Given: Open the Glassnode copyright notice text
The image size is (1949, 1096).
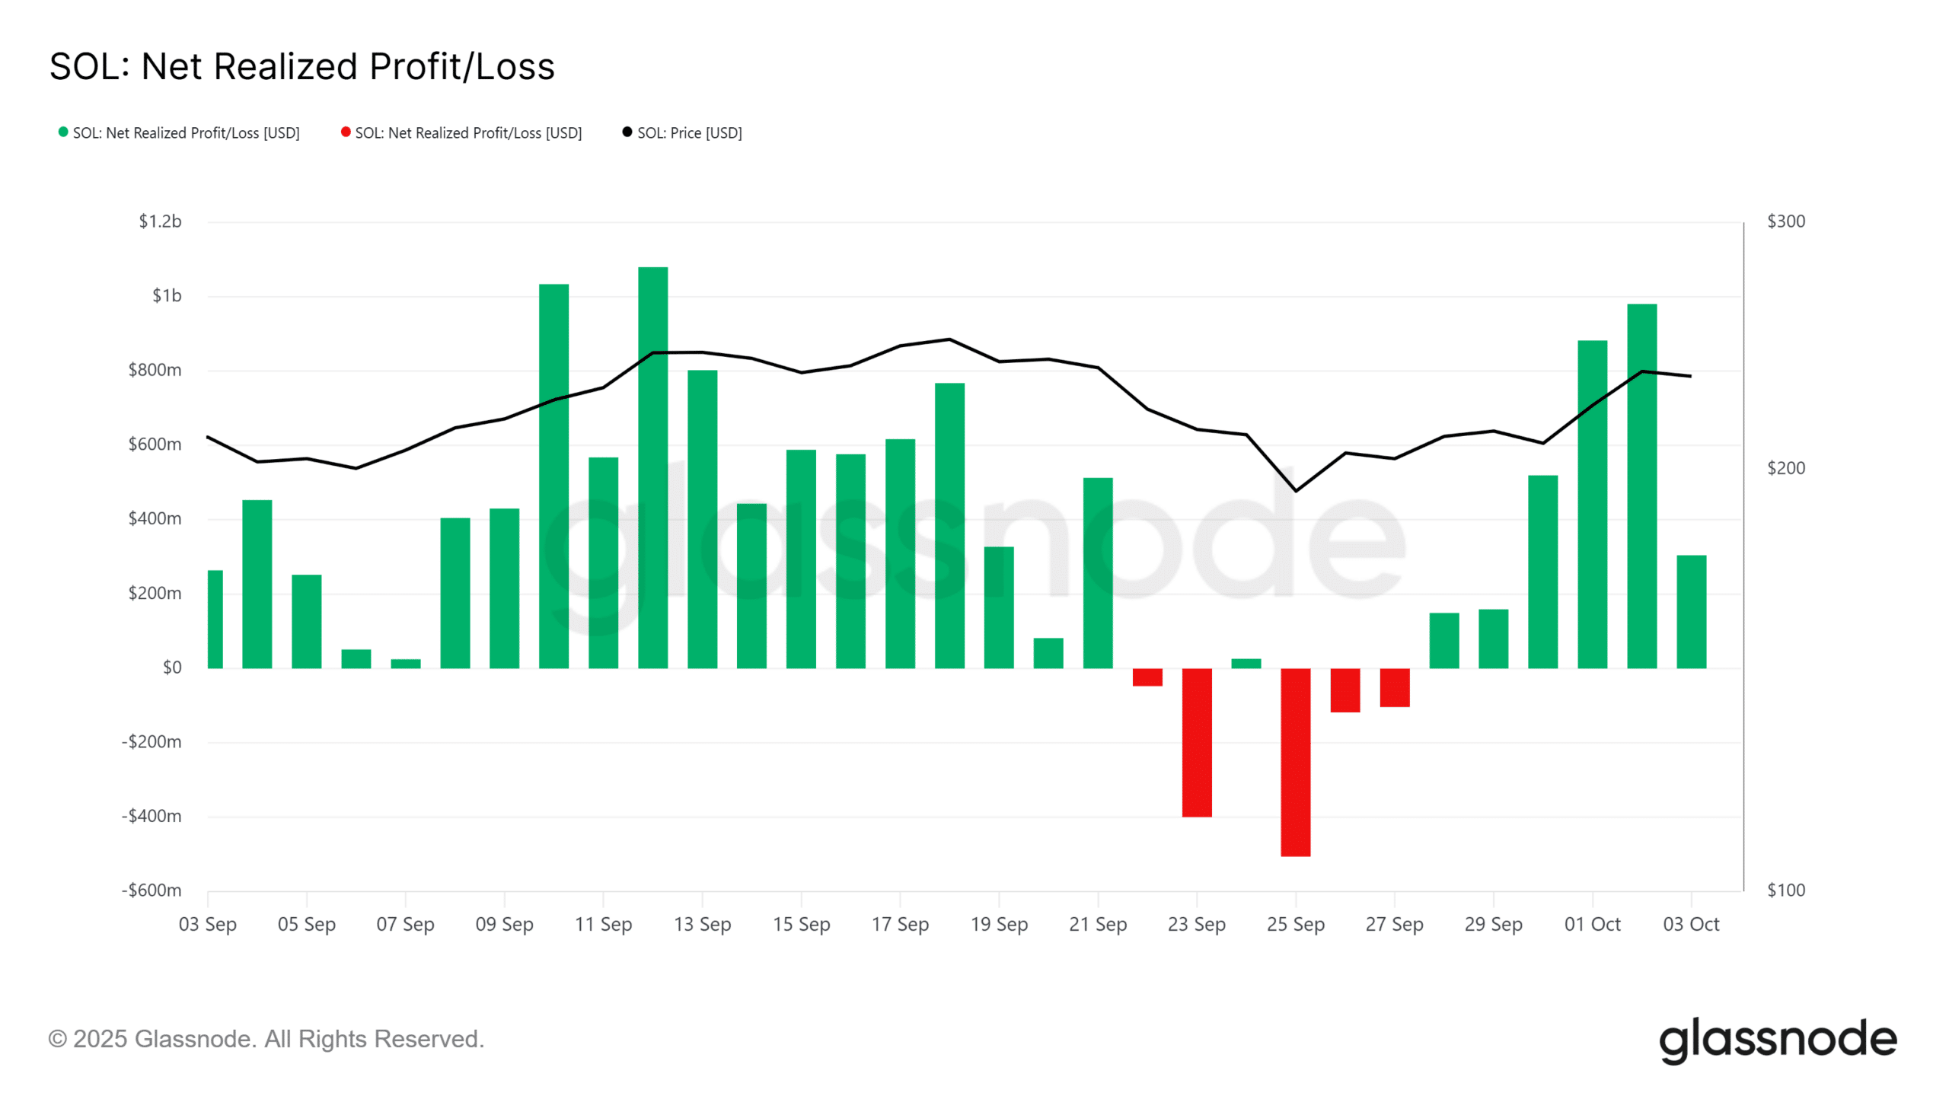Looking at the screenshot, I should 266,1039.
